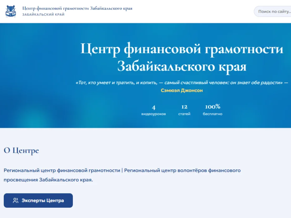Click the 4 видеоуроков stat
This screenshot has height=218, width=291.
pos(154,110)
